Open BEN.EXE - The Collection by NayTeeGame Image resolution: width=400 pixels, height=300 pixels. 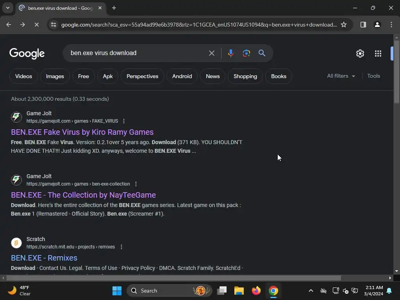pos(84,195)
